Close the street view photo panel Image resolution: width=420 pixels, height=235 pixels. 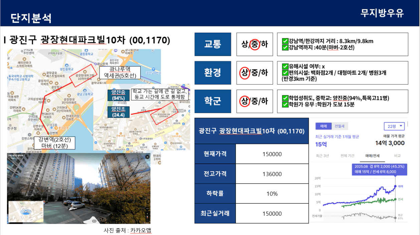147,157
